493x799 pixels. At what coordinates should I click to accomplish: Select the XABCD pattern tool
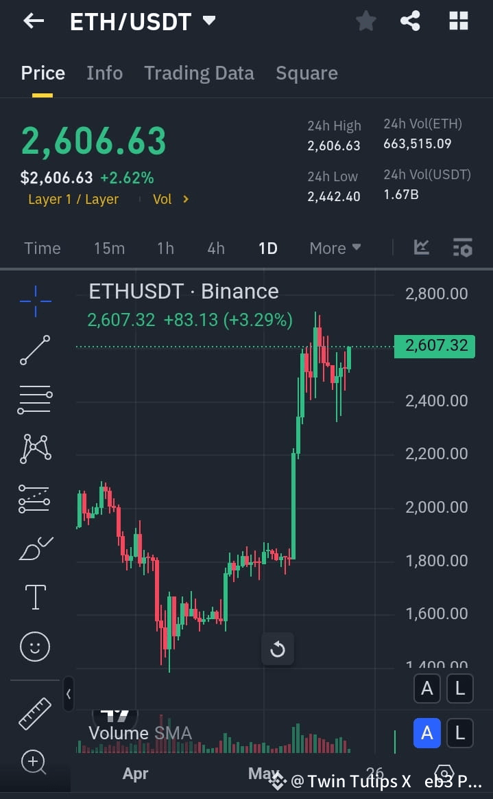click(x=35, y=449)
